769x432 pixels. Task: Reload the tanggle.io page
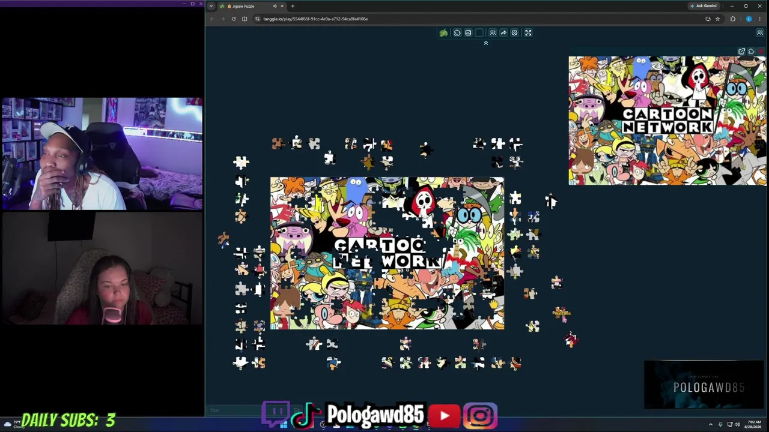tap(234, 19)
